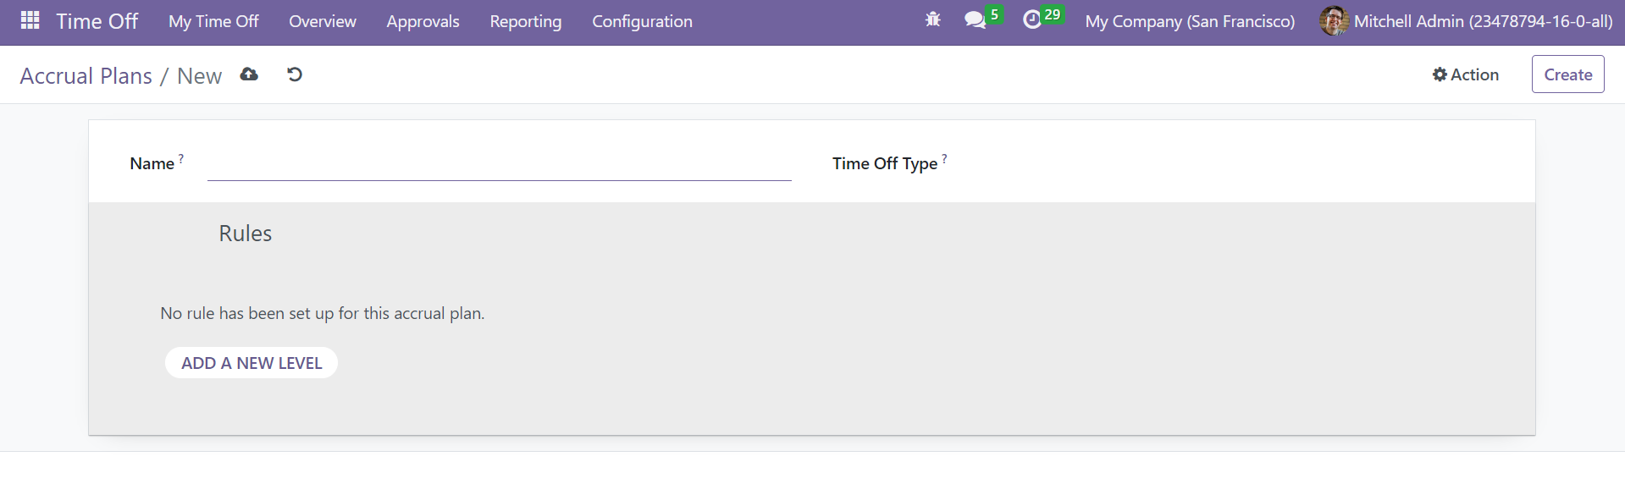Open company switcher My Company (San Francisco)
Image resolution: width=1625 pixels, height=495 pixels.
pyautogui.click(x=1190, y=21)
